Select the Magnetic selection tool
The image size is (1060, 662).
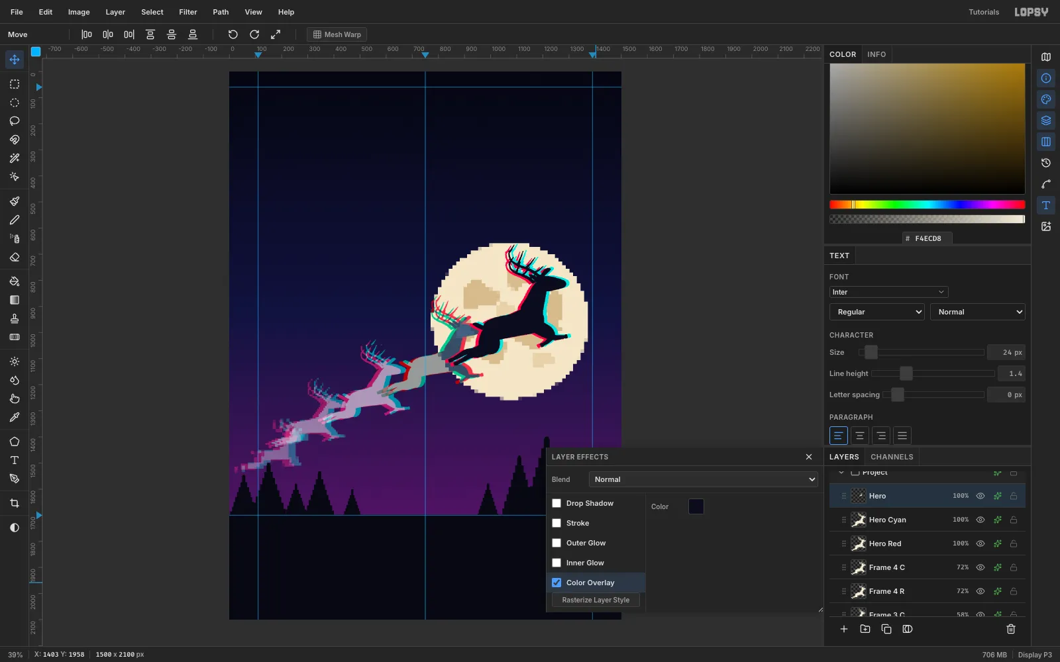click(x=15, y=140)
